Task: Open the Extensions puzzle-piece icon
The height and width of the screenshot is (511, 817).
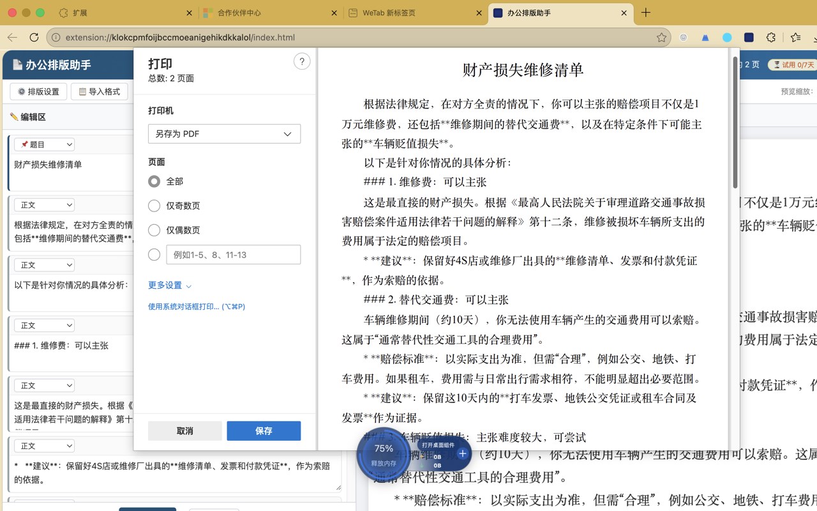Action: point(771,38)
